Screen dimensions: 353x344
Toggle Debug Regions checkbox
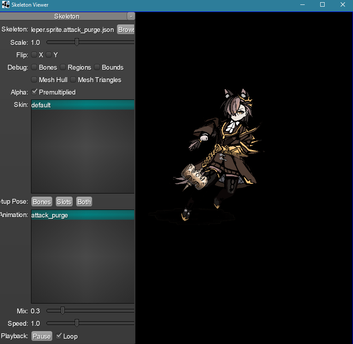[63, 67]
